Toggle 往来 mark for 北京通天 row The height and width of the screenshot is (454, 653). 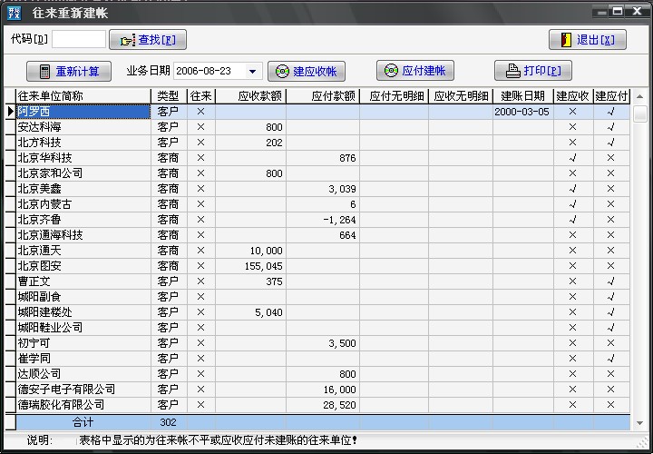coord(201,251)
